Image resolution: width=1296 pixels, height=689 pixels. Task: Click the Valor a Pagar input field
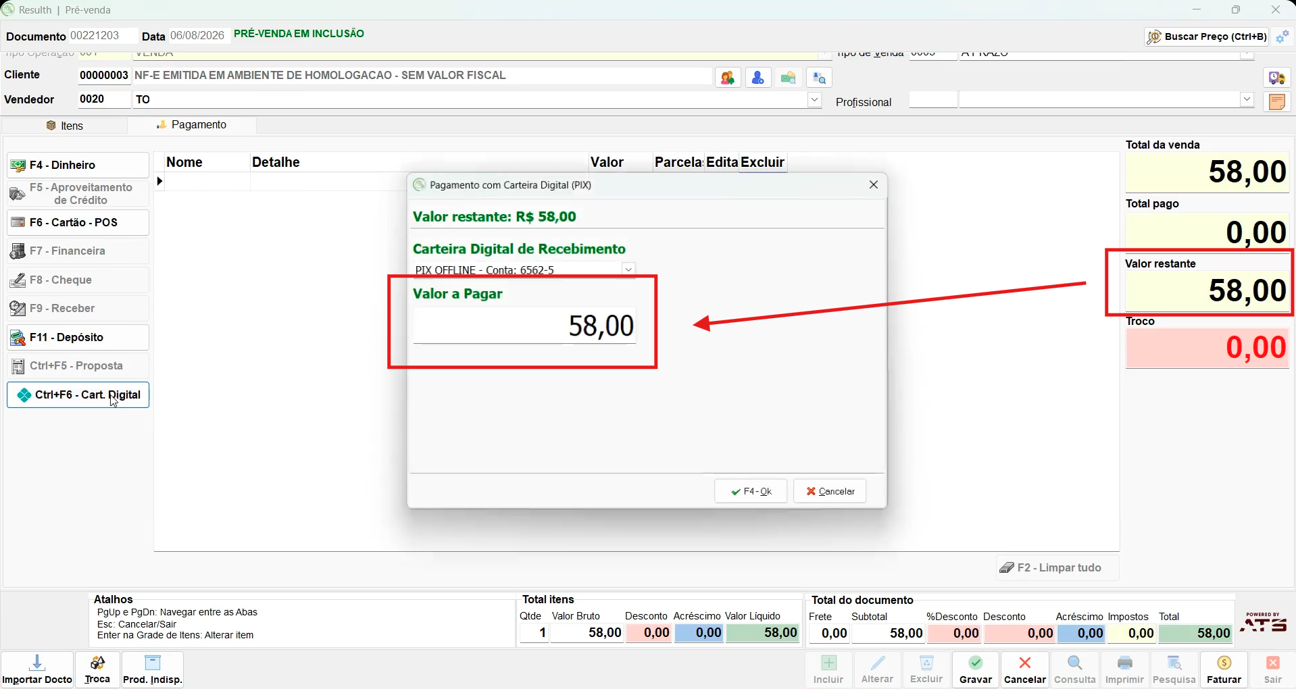coord(524,326)
